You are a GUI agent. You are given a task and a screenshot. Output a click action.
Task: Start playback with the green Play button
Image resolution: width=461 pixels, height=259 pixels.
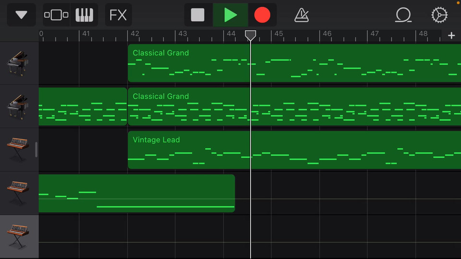230,15
